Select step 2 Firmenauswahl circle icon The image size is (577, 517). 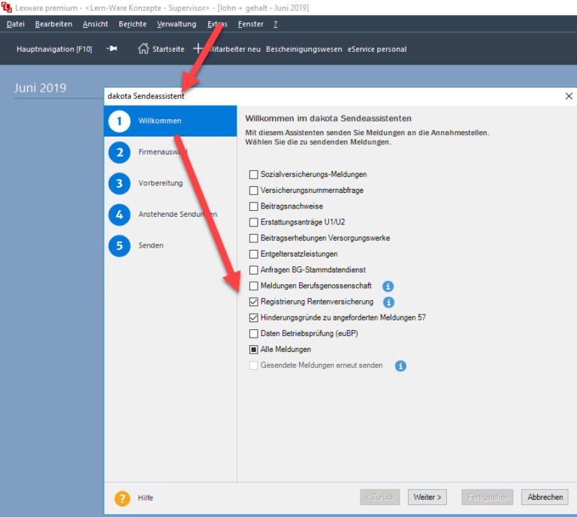[119, 152]
